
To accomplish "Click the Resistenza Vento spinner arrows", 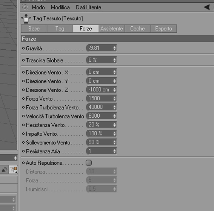I will click(114, 125).
